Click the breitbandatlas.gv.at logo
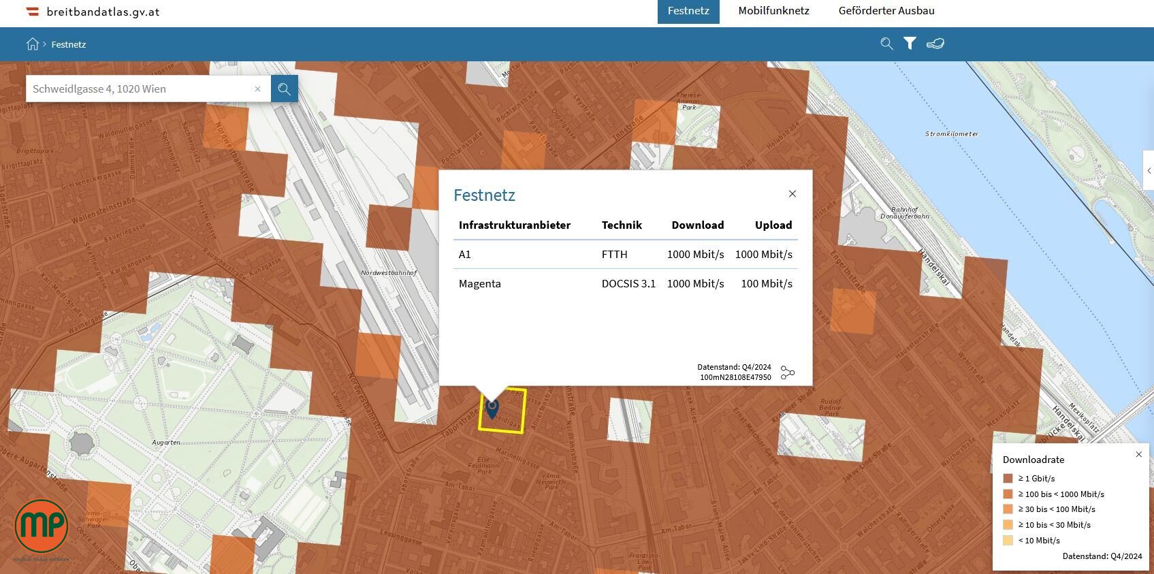This screenshot has height=574, width=1154. [93, 12]
